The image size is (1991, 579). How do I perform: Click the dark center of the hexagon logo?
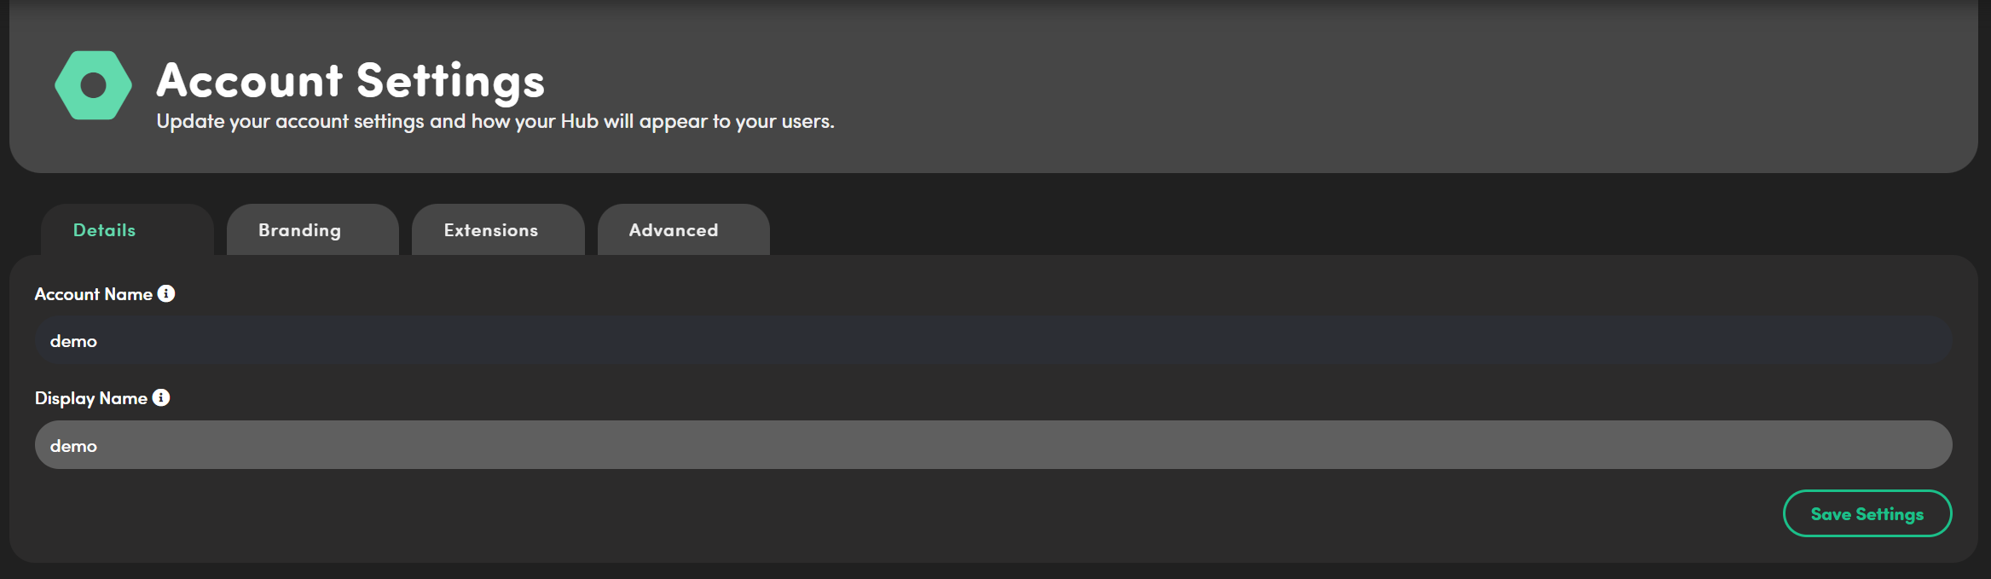coord(93,85)
